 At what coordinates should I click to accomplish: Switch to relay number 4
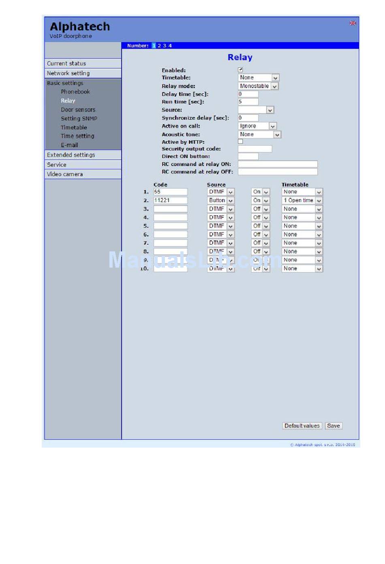170,46
